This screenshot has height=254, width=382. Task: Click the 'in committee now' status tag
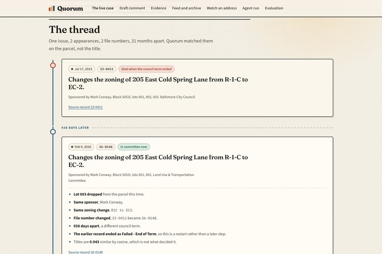134,147
